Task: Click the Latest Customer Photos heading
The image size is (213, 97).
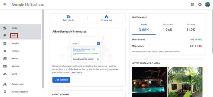Action: [146, 63]
